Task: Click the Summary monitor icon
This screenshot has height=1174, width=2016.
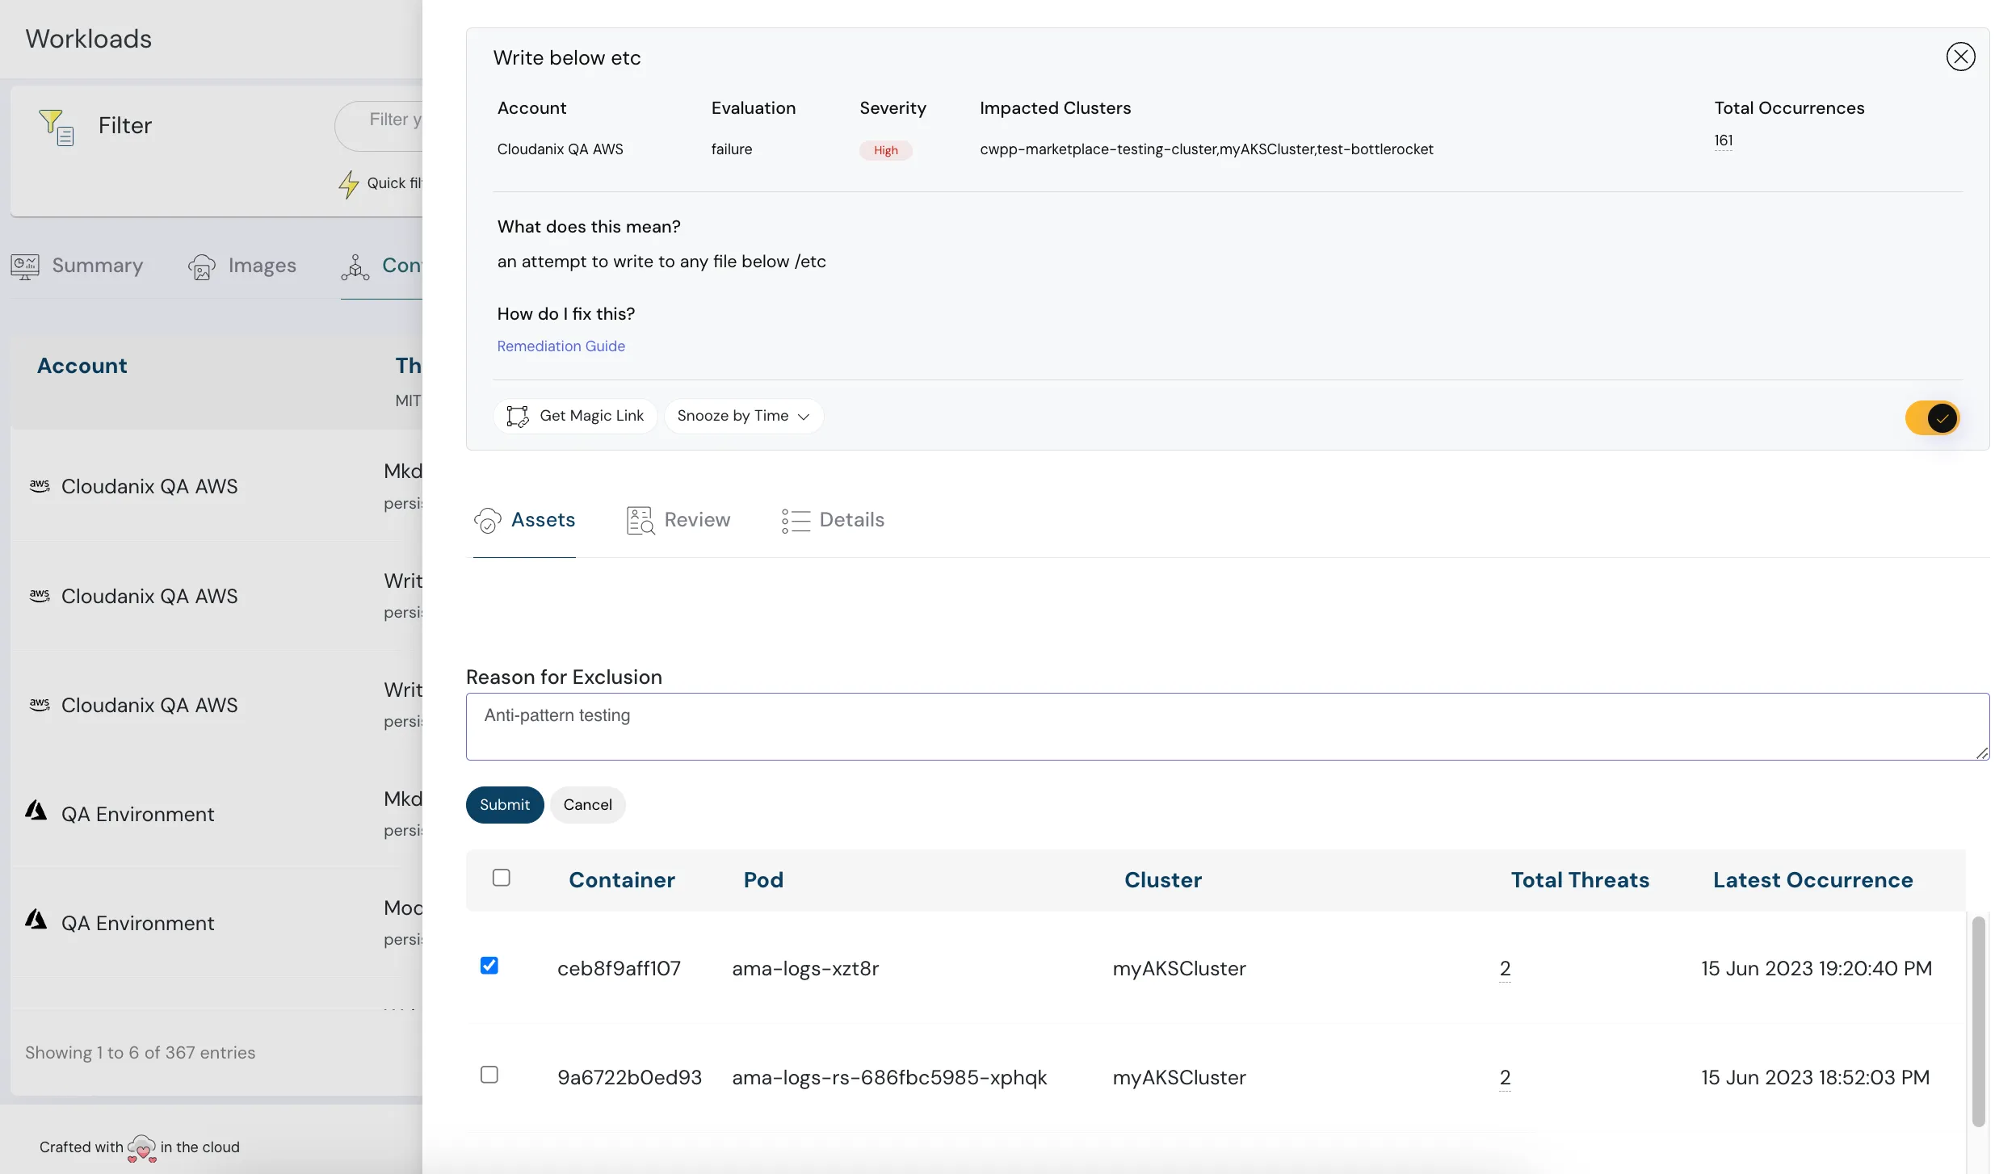Action: (24, 266)
